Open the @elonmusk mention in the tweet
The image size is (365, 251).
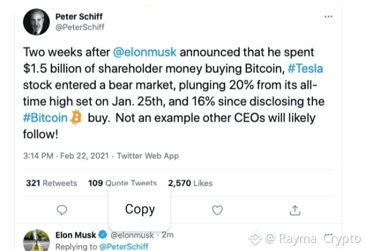tap(143, 53)
